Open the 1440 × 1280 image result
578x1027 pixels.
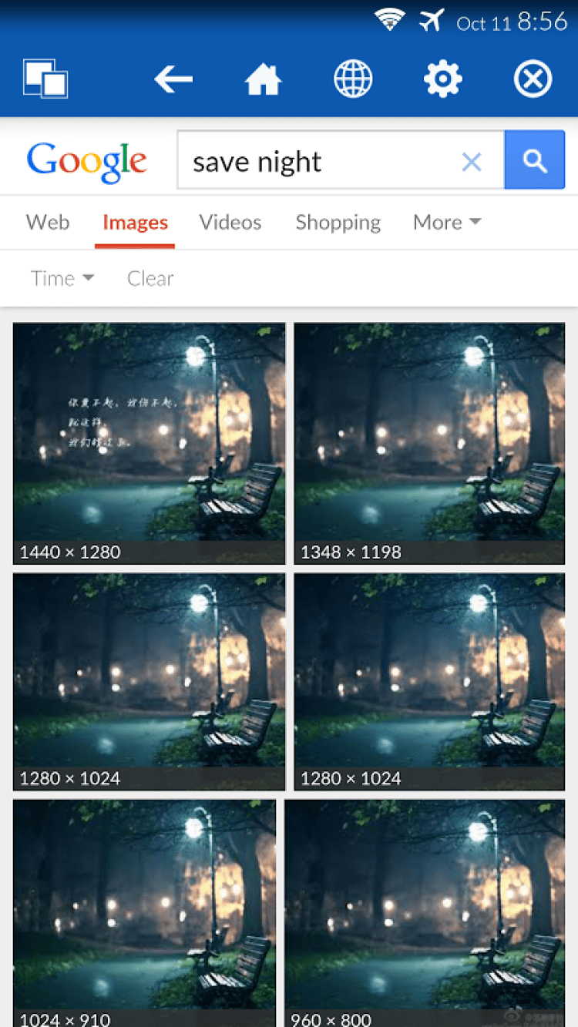coord(149,443)
